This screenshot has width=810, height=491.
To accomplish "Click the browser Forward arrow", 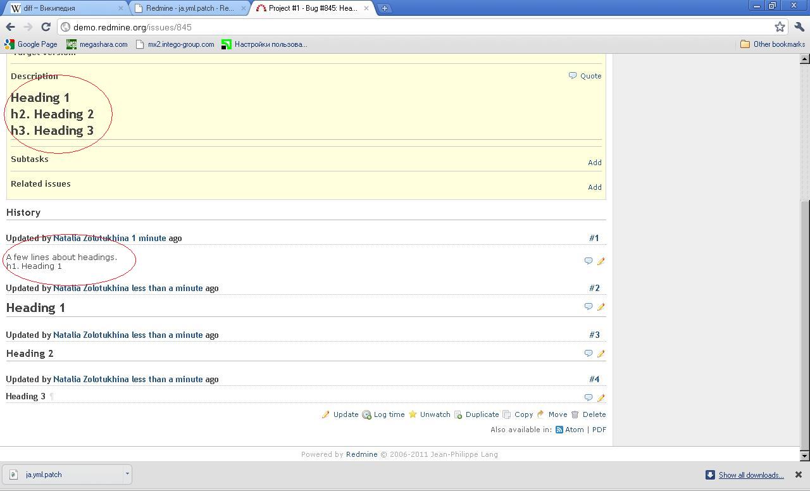I will [28, 27].
